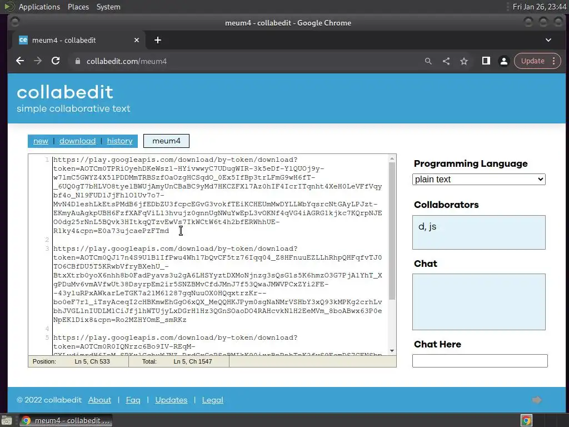Click the padlock site info icon
Screen dimensions: 569x427
click(77, 61)
